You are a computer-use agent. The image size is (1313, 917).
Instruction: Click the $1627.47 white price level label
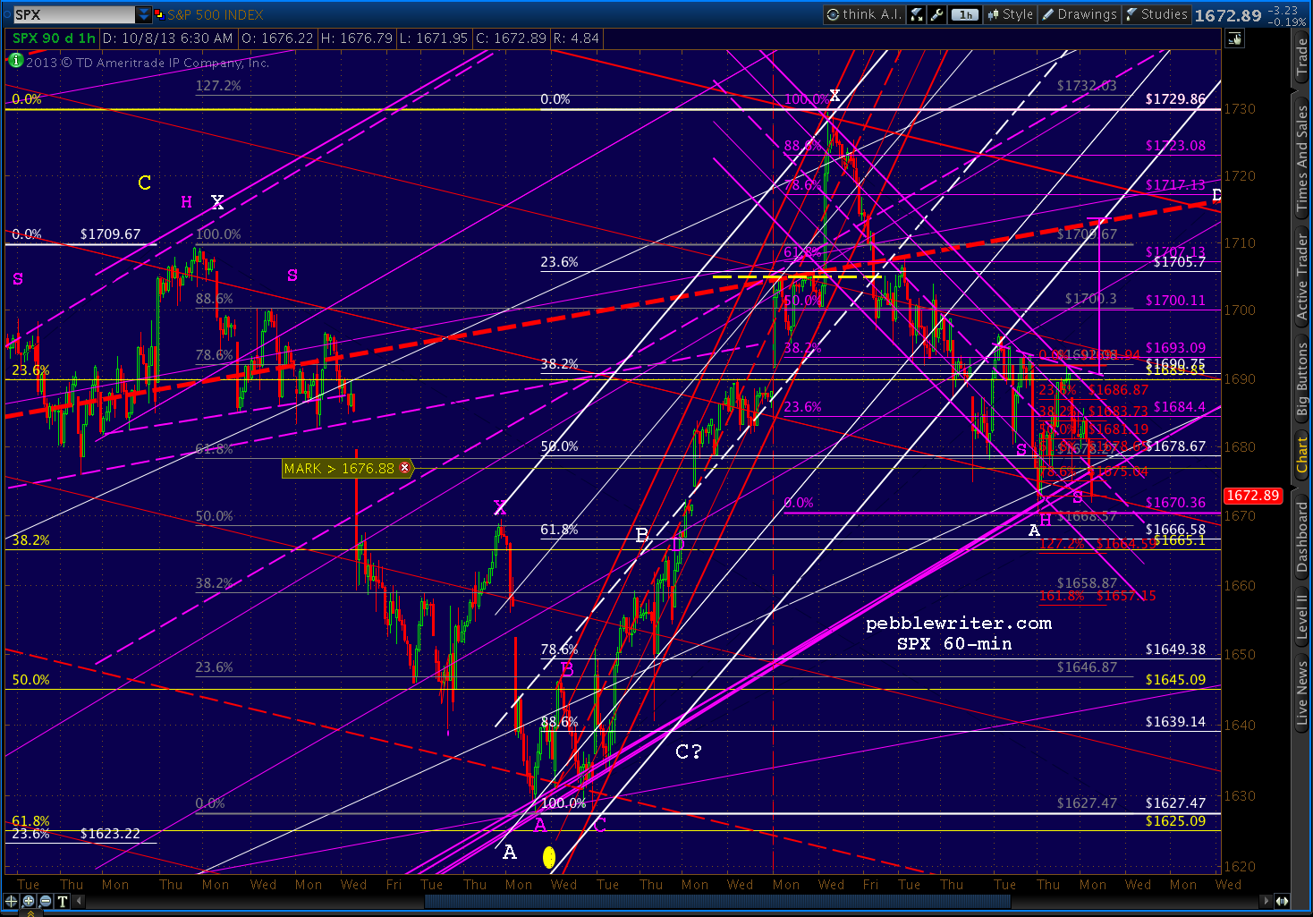click(x=1175, y=803)
